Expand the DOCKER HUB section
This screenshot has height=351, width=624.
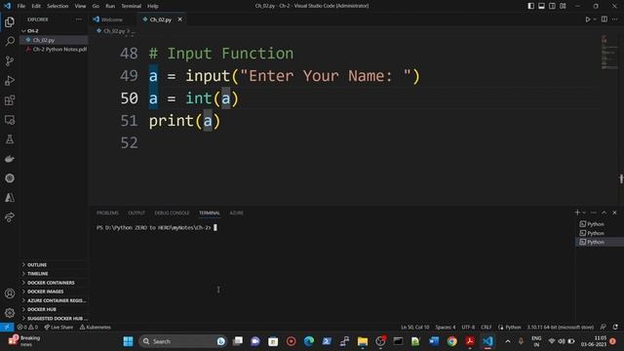[54, 309]
